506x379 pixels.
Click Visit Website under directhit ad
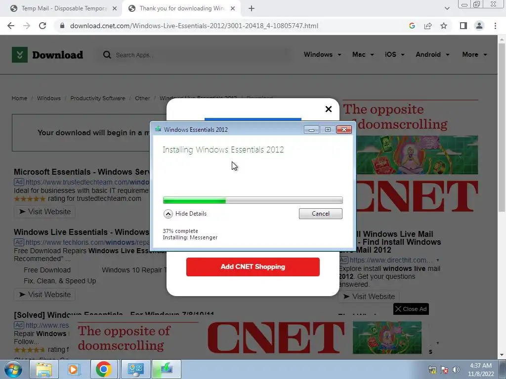point(369,297)
